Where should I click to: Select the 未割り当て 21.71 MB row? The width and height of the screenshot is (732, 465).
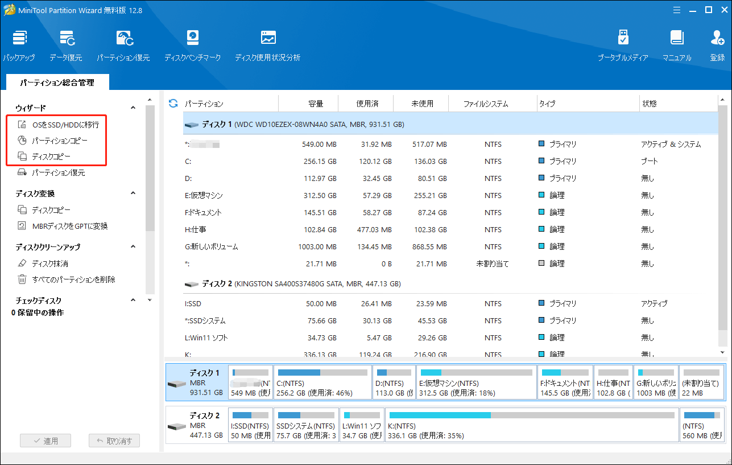click(450, 264)
